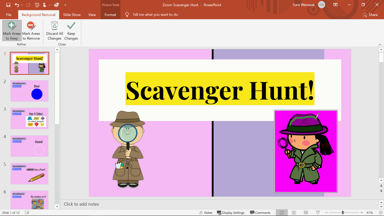Open Quick Print from Quick Access toolbar
The height and width of the screenshot is (216, 384).
[x=56, y=5]
